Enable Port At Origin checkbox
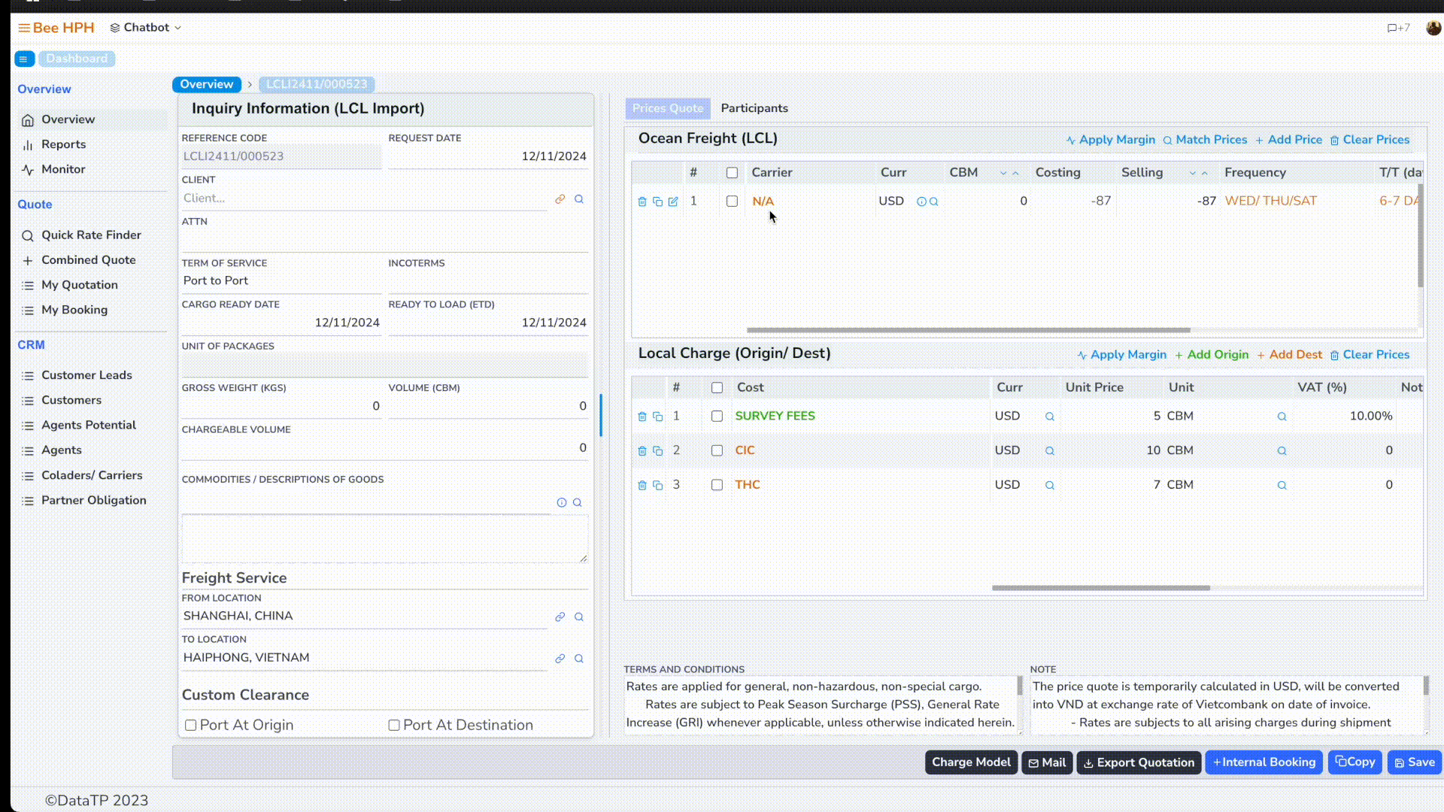This screenshot has width=1444, height=812. (x=191, y=726)
